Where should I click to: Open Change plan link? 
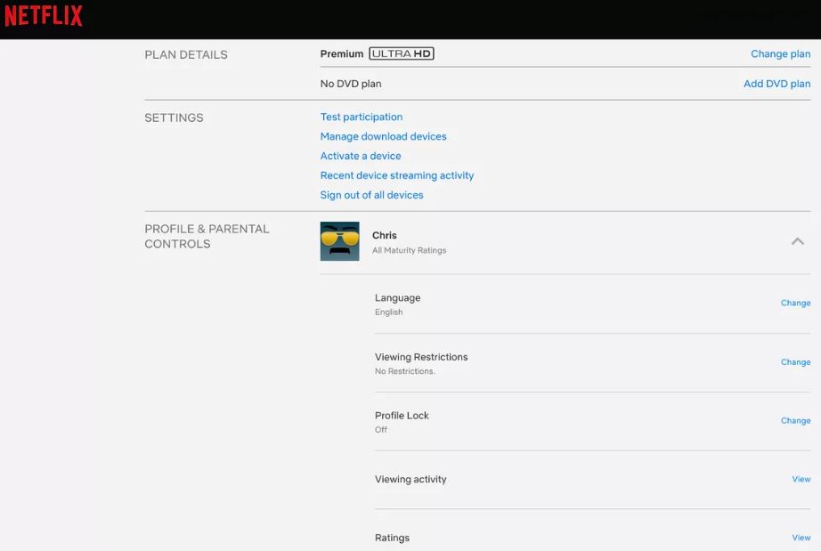(780, 54)
